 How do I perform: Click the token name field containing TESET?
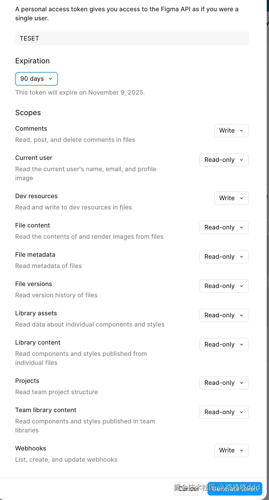pyautogui.click(x=132, y=38)
